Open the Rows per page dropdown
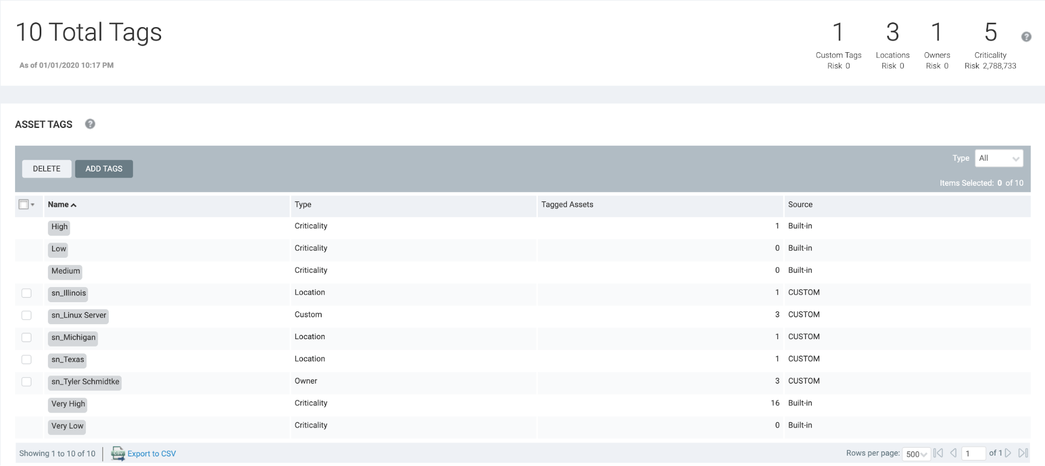The image size is (1045, 466). coord(916,454)
